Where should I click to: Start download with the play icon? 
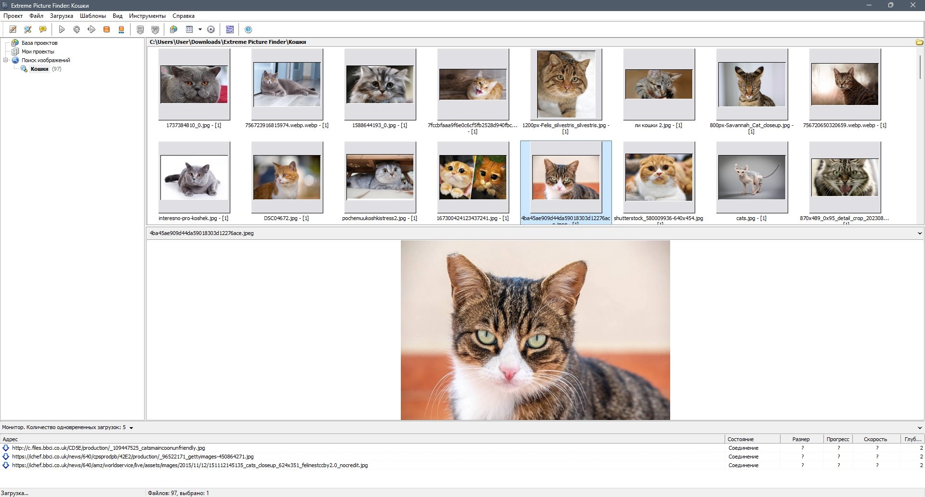(x=62, y=29)
